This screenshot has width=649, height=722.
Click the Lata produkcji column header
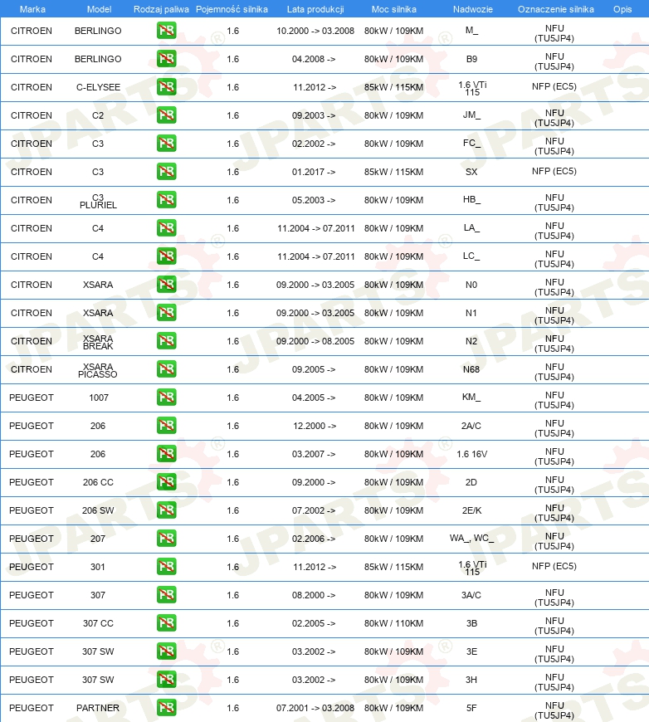pos(315,9)
